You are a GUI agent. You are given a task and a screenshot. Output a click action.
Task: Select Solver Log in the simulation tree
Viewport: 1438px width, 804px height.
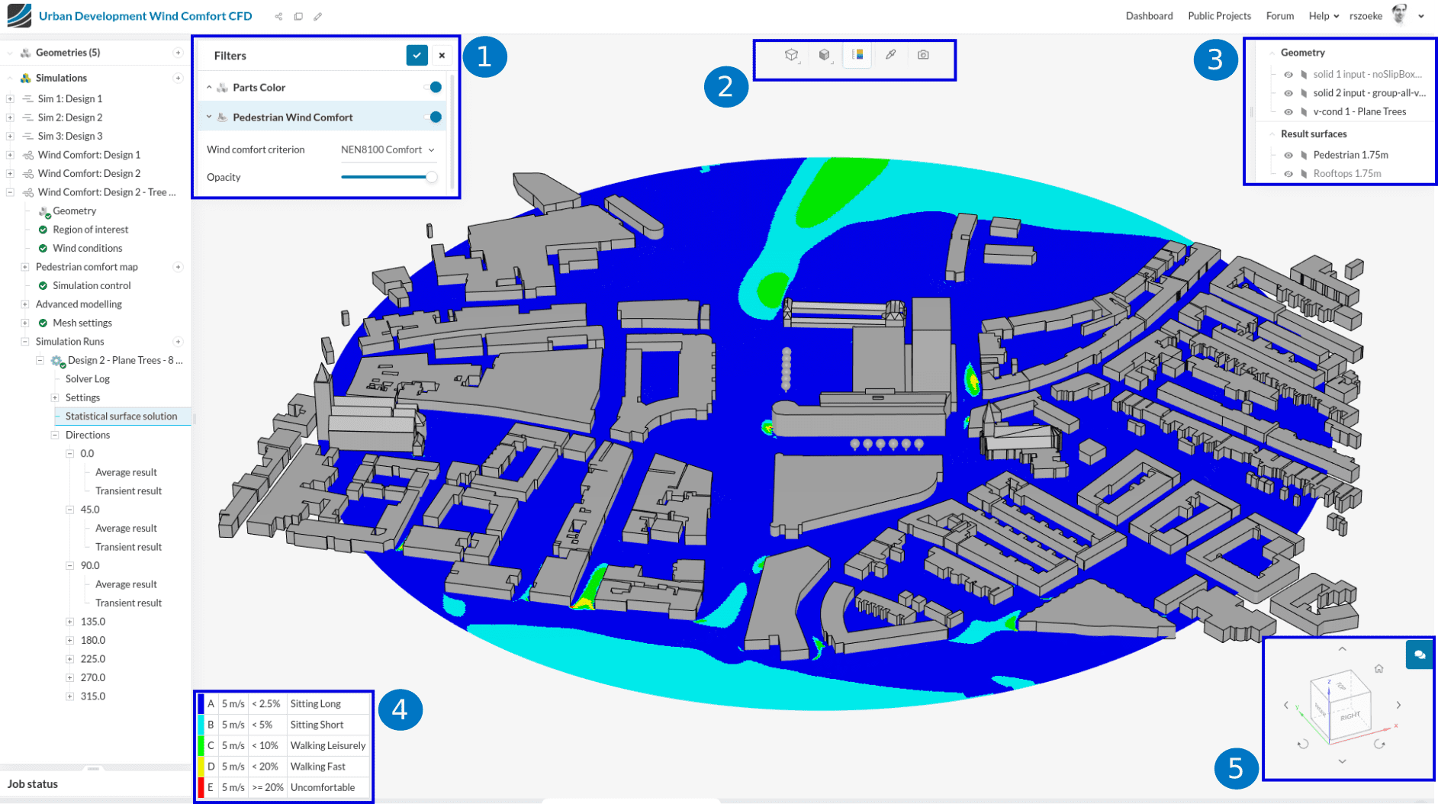(87, 379)
